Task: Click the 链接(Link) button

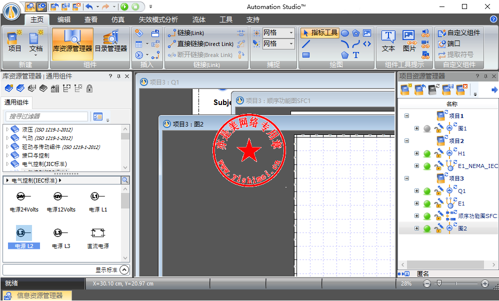Action: [186, 33]
